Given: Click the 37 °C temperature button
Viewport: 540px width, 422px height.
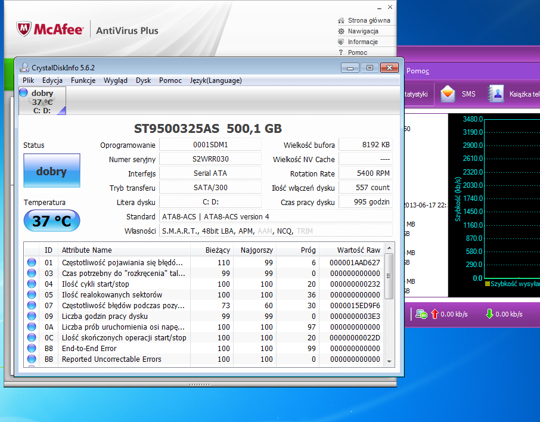Looking at the screenshot, I should 52,221.
